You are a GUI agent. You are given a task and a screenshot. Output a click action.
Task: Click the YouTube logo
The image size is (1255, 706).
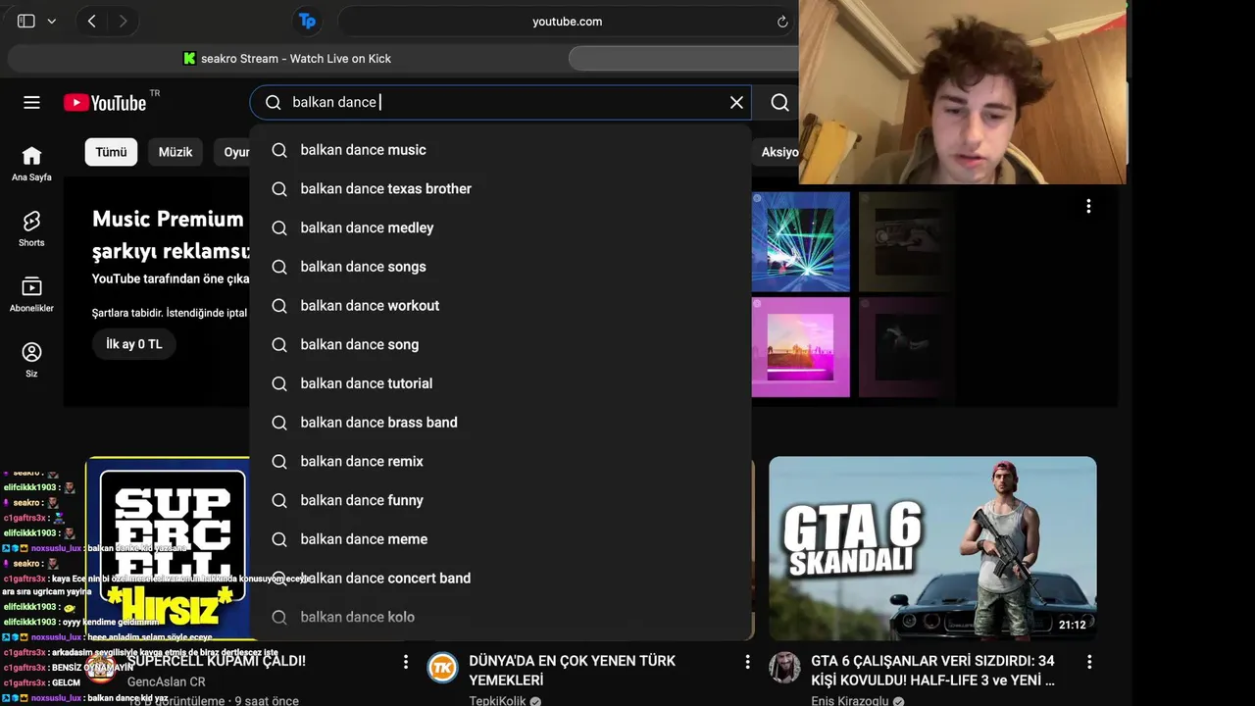[105, 102]
